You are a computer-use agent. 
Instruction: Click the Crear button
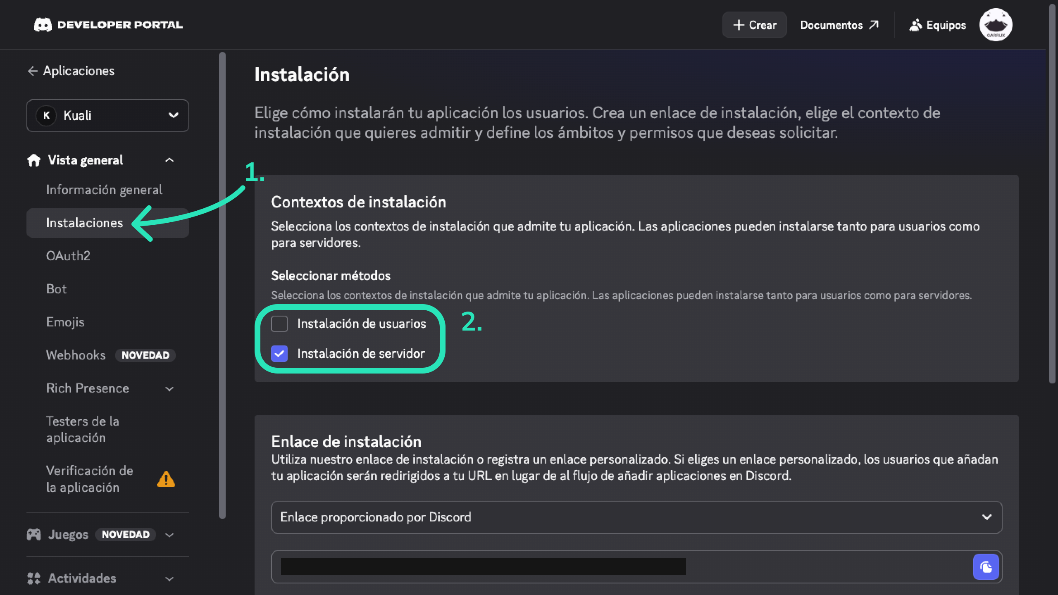[754, 25]
